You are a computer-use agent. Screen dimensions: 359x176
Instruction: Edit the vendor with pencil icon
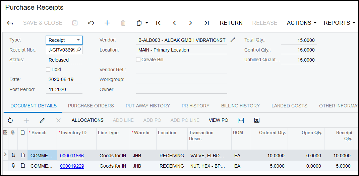(233, 40)
